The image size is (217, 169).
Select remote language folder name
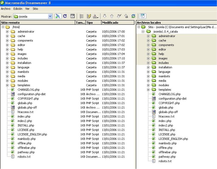23,67
